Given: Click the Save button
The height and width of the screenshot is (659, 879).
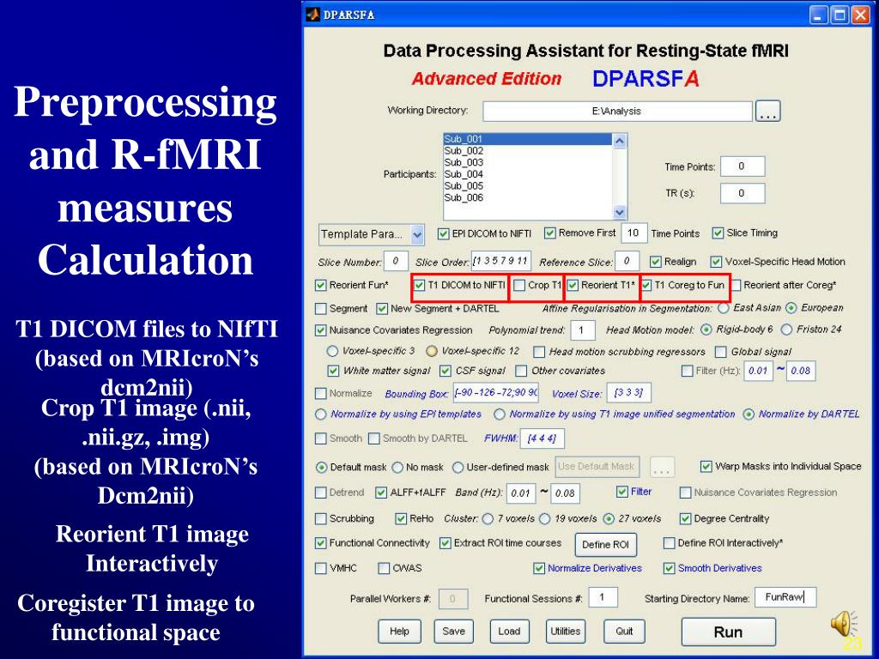Looking at the screenshot, I should pos(453,632).
